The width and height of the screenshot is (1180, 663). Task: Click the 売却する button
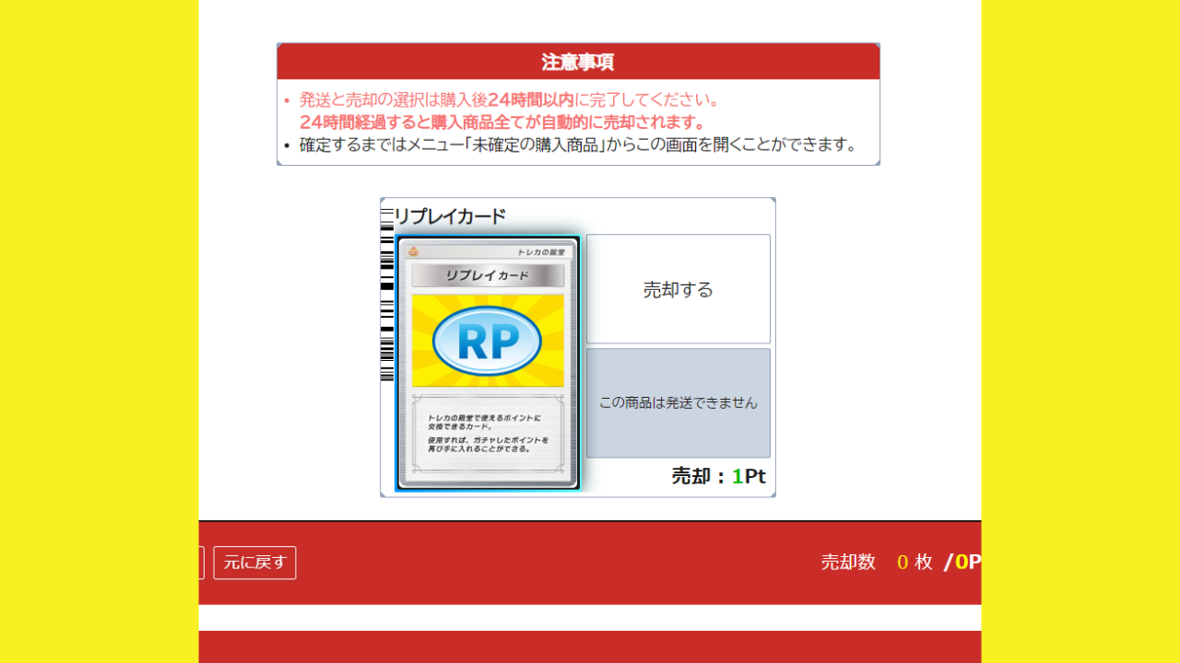[x=678, y=289]
